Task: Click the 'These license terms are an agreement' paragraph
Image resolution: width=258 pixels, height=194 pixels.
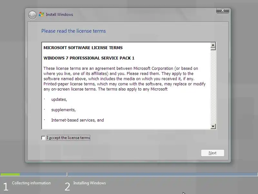Action: click(124, 79)
